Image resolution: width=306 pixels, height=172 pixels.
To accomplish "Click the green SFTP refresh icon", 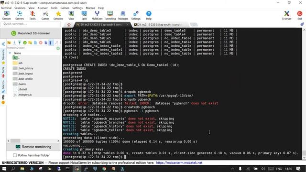I will coord(25,43).
